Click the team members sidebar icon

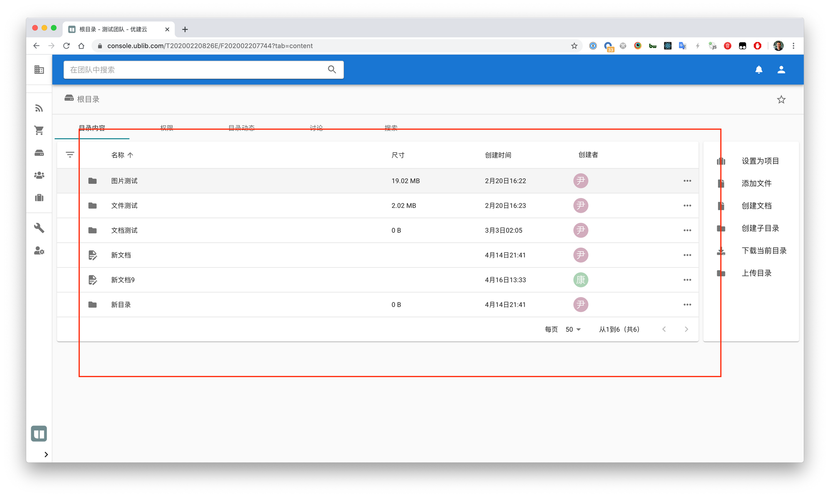(39, 175)
